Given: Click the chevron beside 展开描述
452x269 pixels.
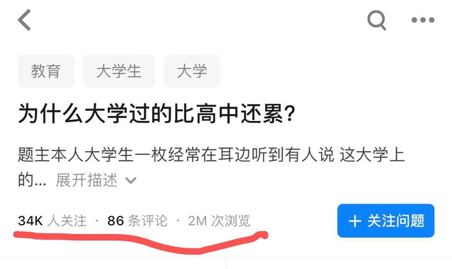Looking at the screenshot, I should tap(131, 181).
